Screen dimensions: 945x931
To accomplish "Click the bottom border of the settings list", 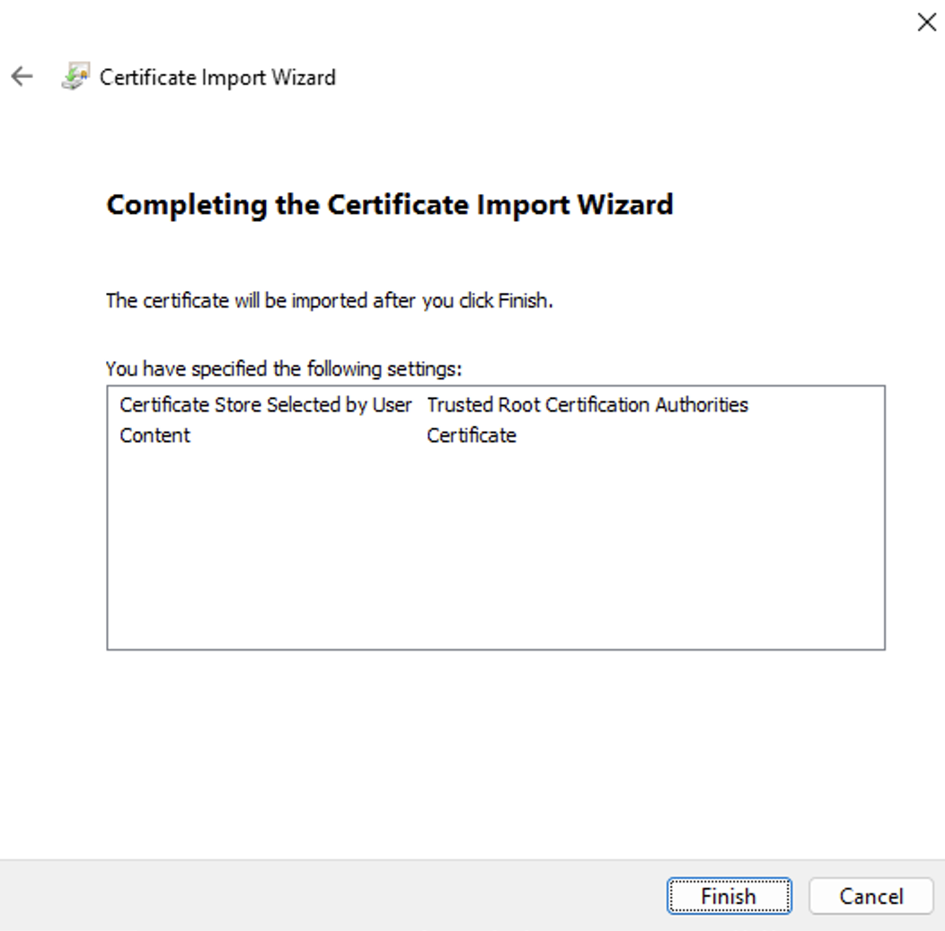I will pyautogui.click(x=495, y=650).
